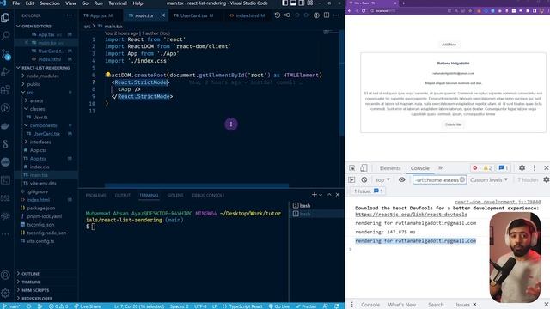Open the DevTools more tabs chevron
The height and width of the screenshot is (309, 550).
(x=441, y=168)
